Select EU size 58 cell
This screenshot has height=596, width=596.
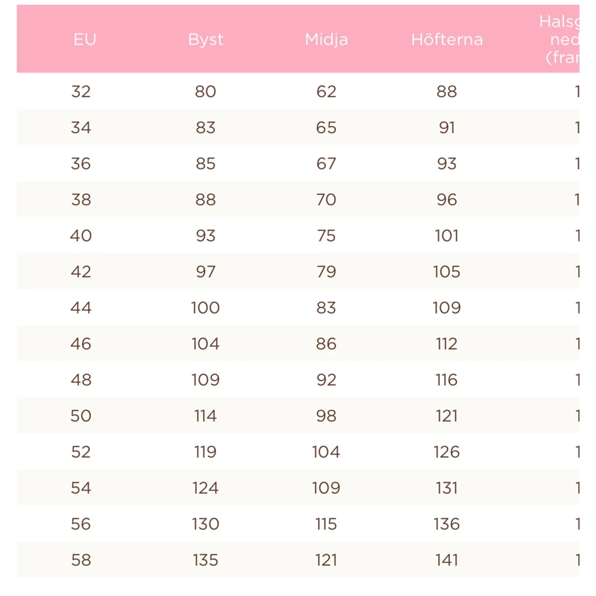tap(81, 560)
